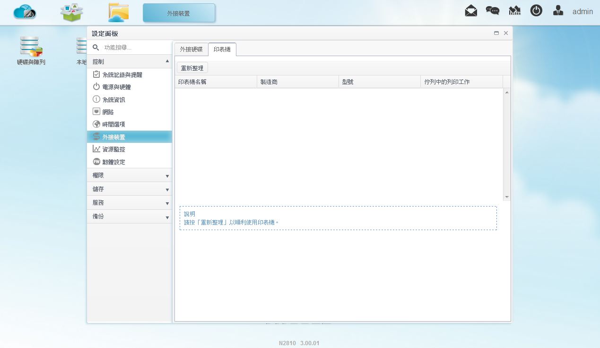The image size is (600, 348).
Task: Close the 設定面板 window
Action: [506, 33]
